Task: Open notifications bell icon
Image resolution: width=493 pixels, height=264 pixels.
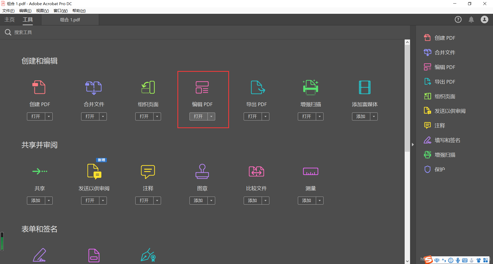Action: tap(471, 19)
